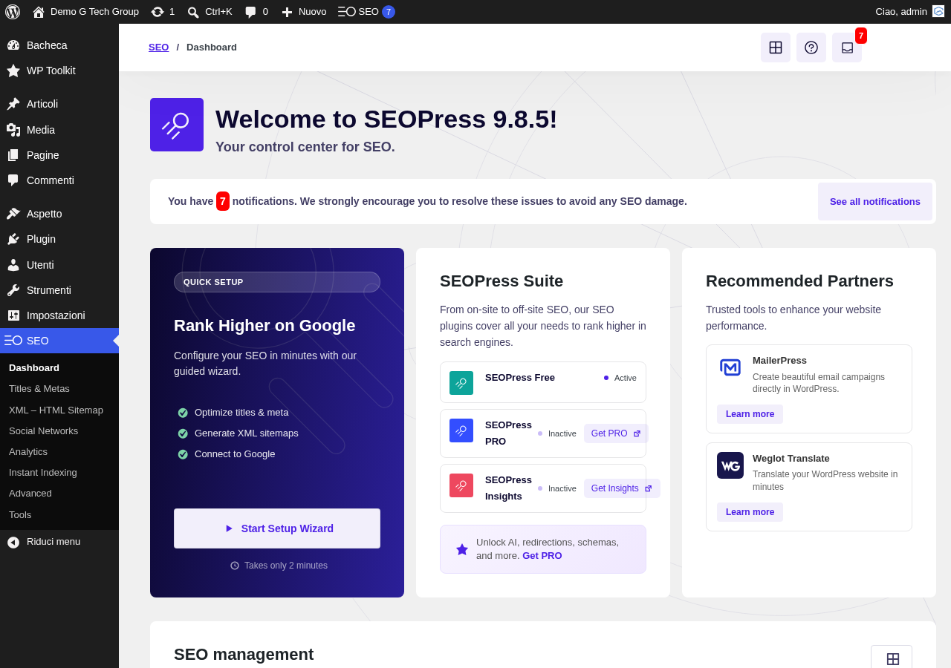Open SEO menu in top admin bar

(366, 11)
